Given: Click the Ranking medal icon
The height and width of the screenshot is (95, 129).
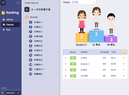Looking at the screenshot, I should click(3, 13).
